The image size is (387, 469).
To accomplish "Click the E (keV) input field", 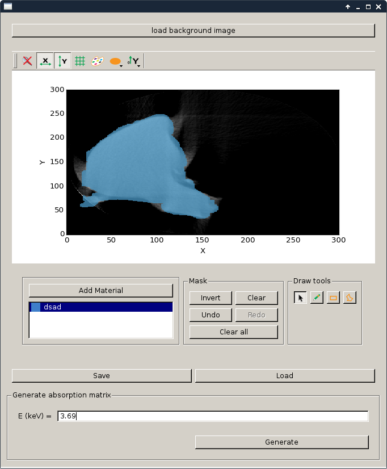I will tap(213, 416).
